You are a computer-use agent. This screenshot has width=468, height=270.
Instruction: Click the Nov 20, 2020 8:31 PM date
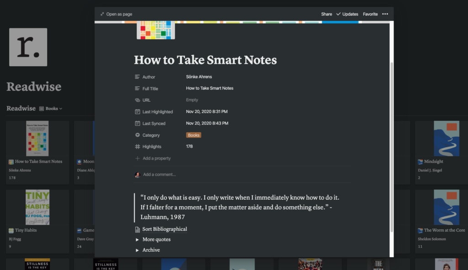pos(207,111)
